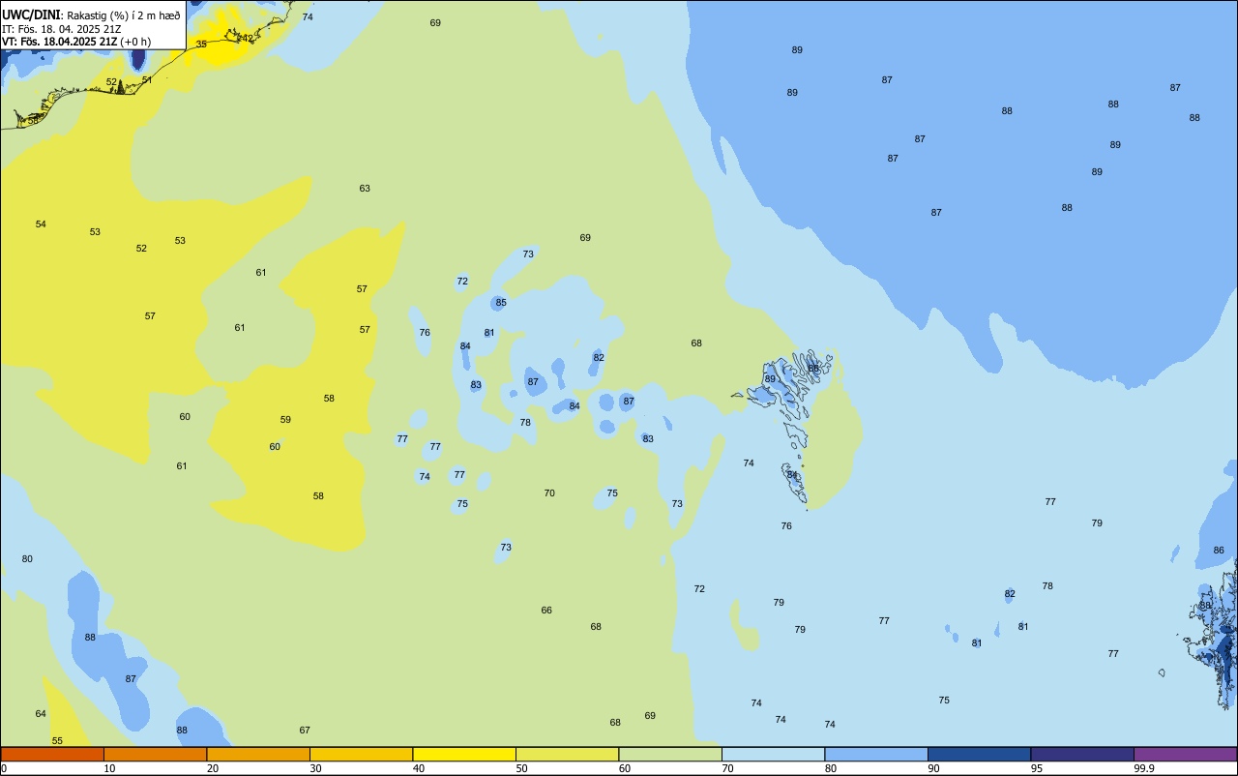The image size is (1238, 776).
Task: Click the 10–20 orange legend swatch
Action: pos(155,754)
